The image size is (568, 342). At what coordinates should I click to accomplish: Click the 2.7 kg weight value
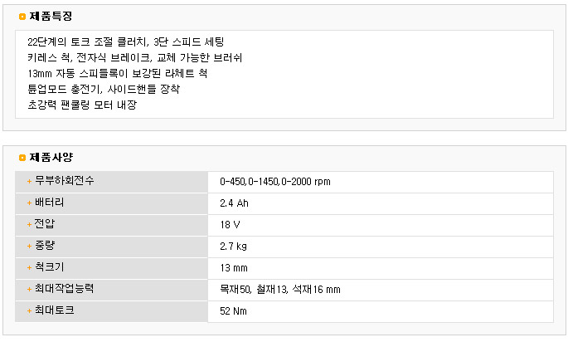click(x=233, y=247)
